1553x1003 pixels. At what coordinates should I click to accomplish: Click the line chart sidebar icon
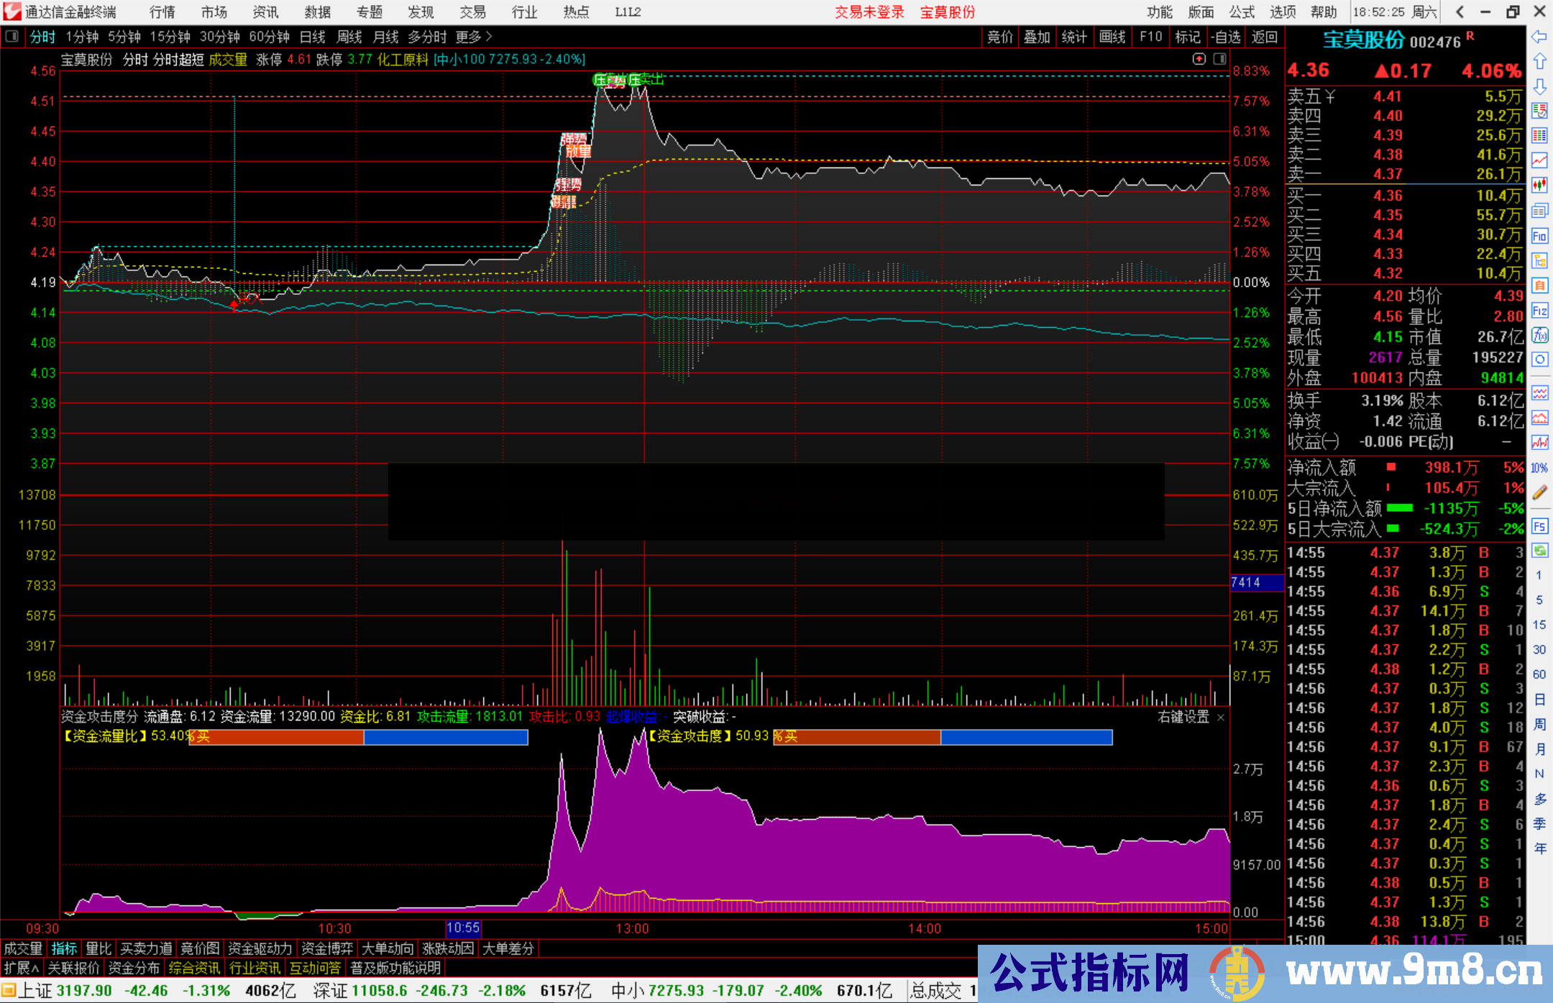pyautogui.click(x=1539, y=160)
